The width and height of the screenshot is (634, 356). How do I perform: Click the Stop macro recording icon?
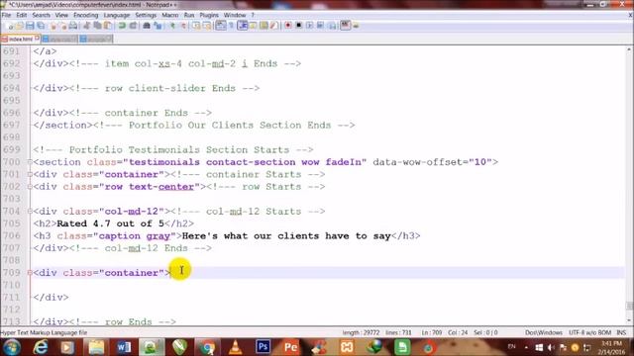tap(299, 26)
